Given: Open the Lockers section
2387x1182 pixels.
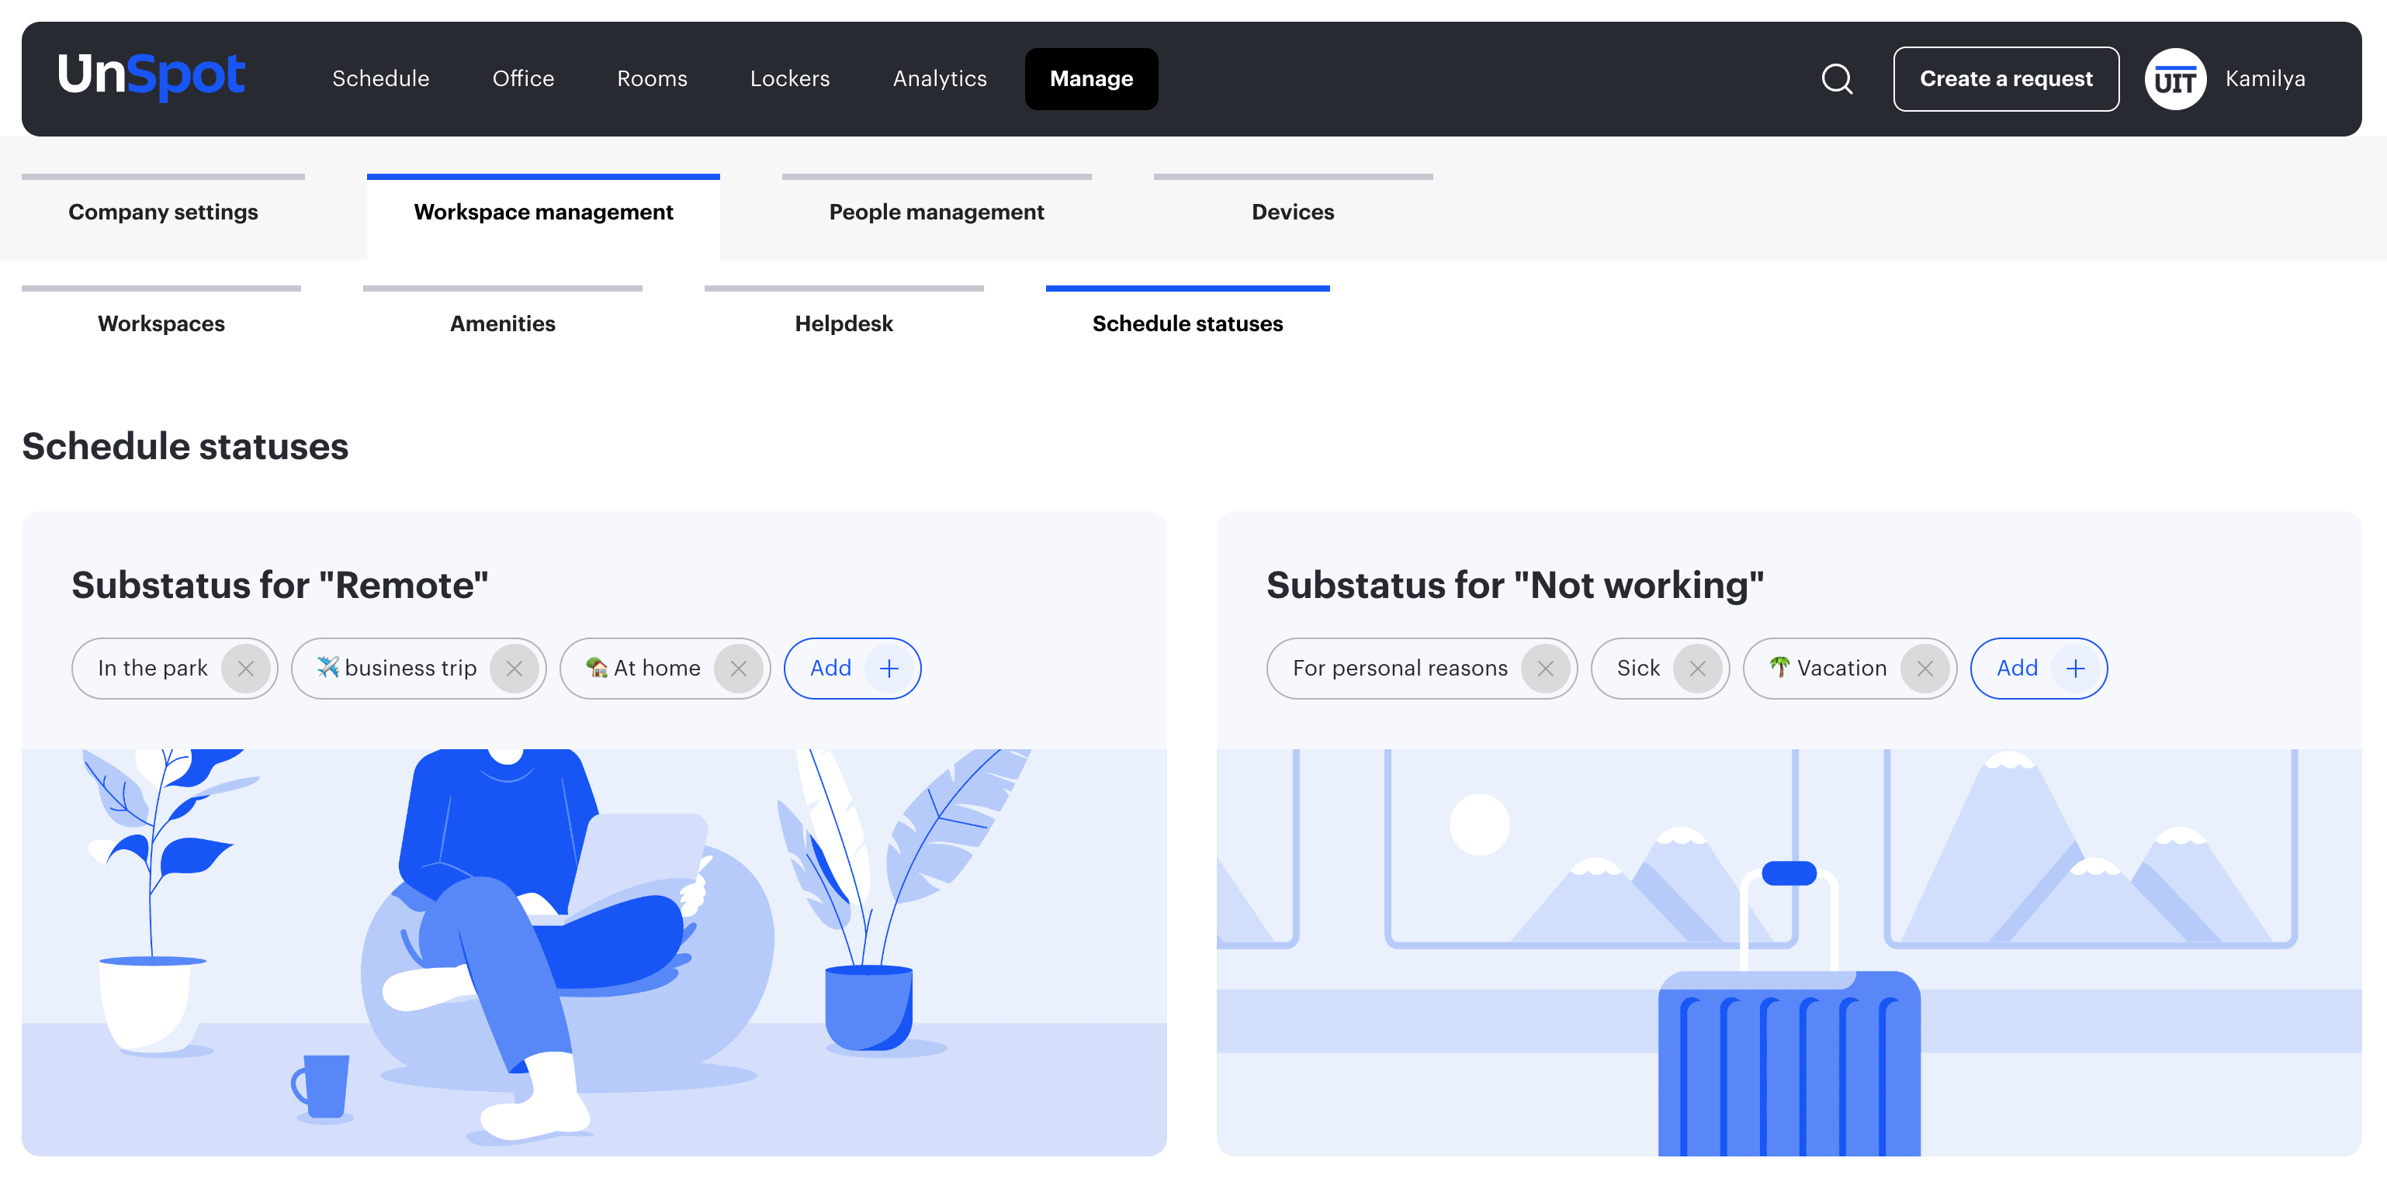Looking at the screenshot, I should click(x=789, y=79).
